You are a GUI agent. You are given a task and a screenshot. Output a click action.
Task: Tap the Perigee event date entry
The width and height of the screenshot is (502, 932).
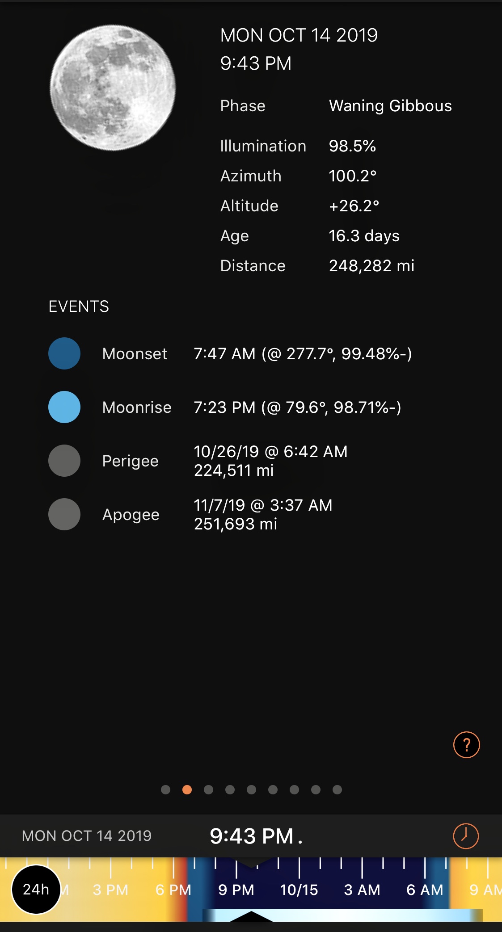(x=270, y=461)
